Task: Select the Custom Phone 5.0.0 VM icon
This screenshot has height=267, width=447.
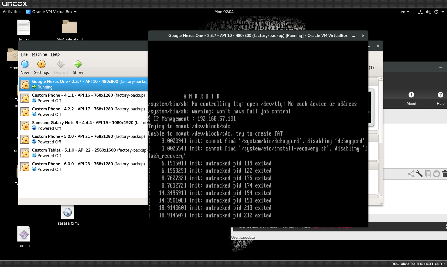Action: tap(25, 139)
